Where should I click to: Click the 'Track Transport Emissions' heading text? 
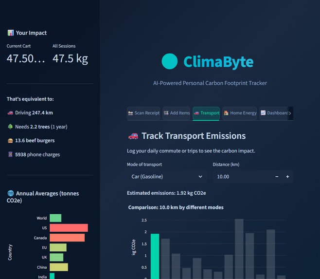tap(194, 136)
